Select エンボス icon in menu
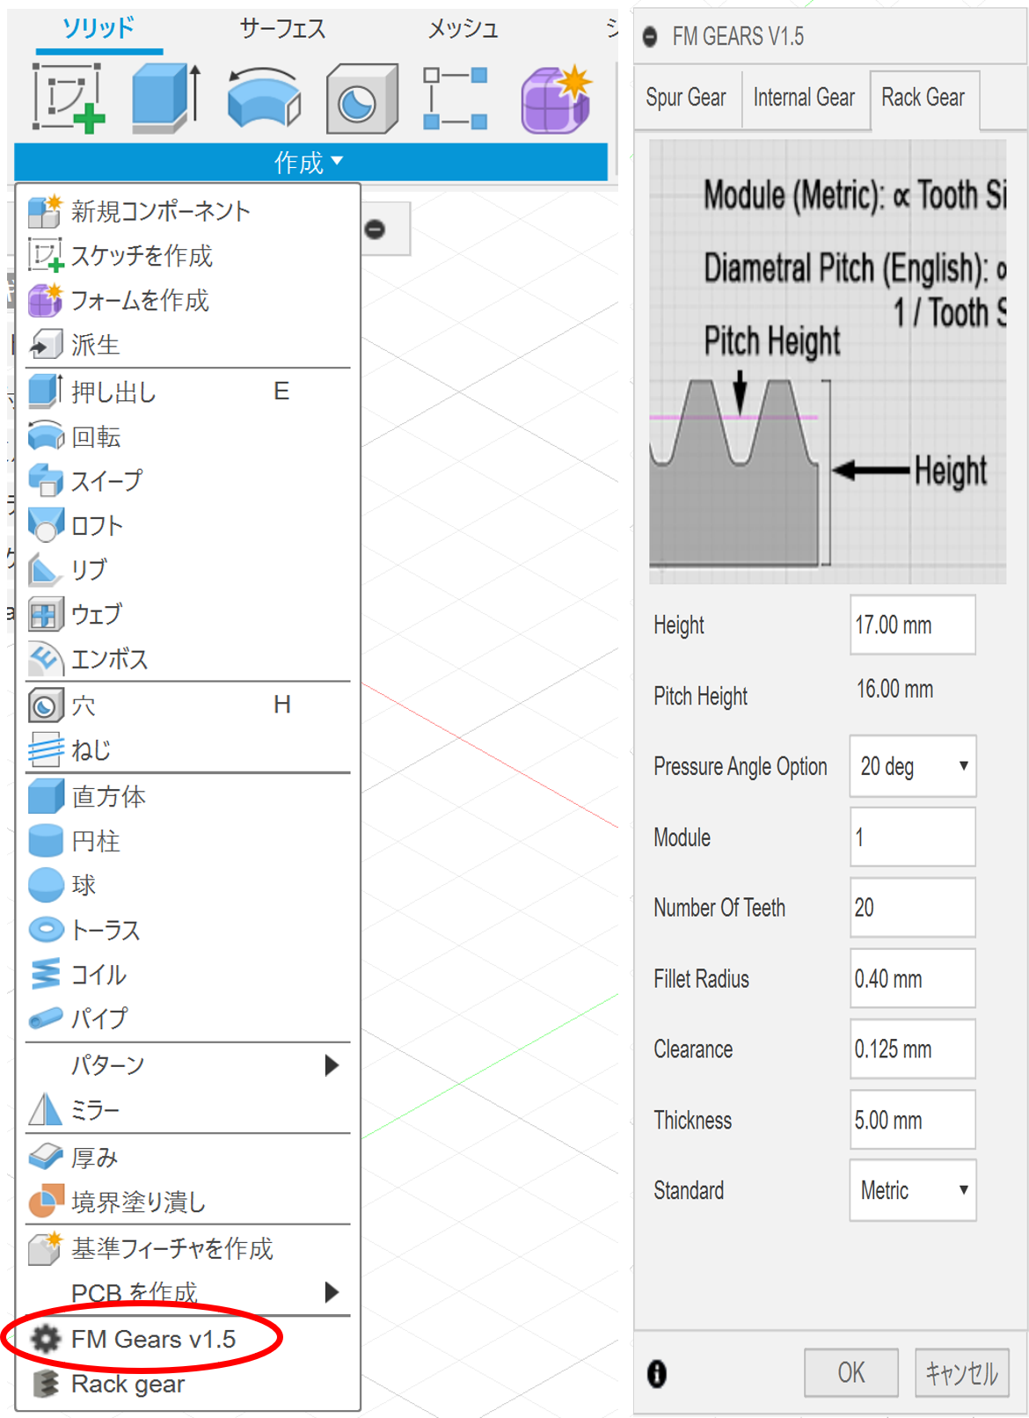Screen dimensions: 1029x1418 click(x=46, y=659)
